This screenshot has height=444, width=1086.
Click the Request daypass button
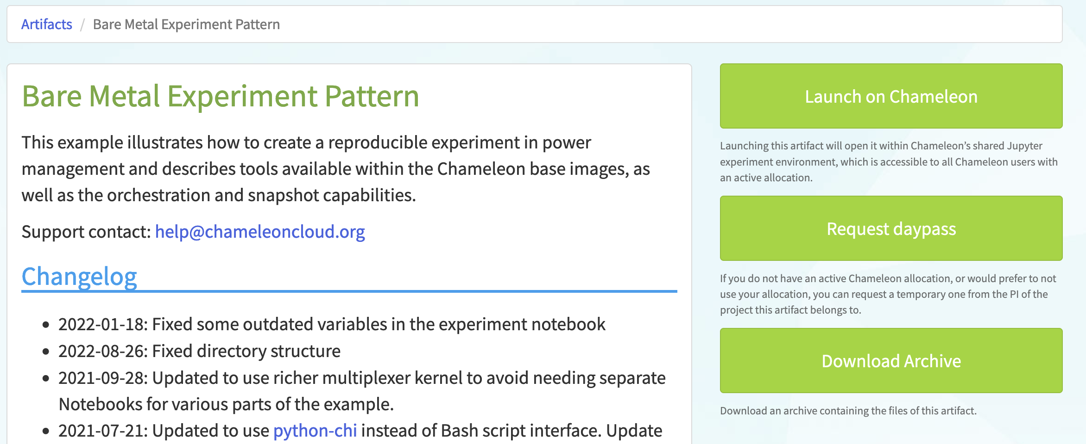point(891,228)
